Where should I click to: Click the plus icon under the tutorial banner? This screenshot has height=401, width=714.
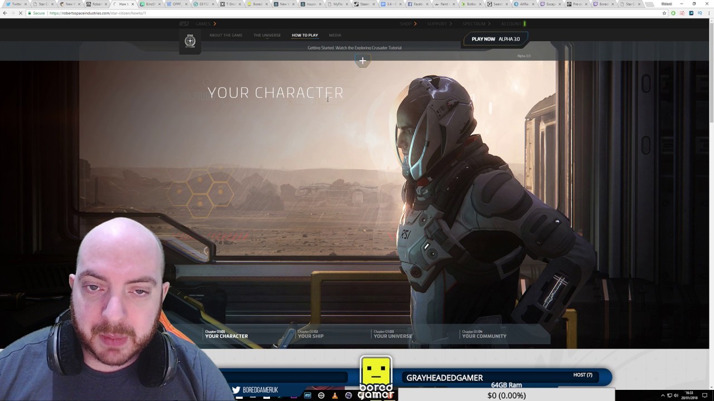point(363,61)
